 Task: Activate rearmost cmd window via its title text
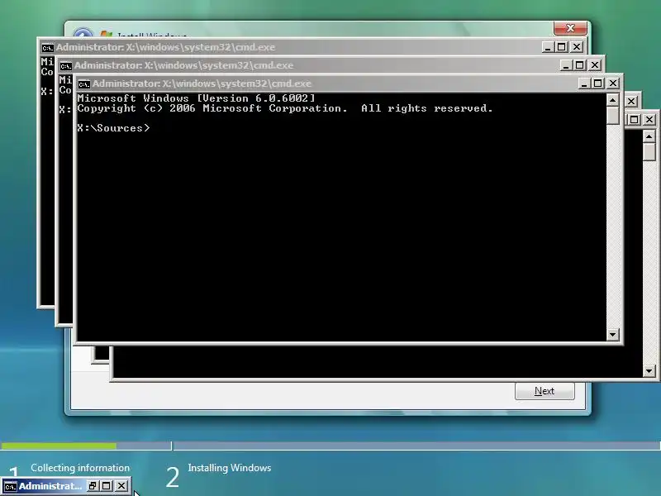click(165, 47)
